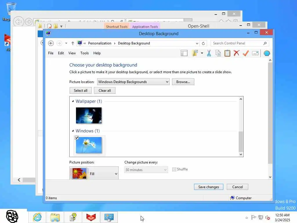The height and width of the screenshot is (223, 297).
Task: Click the red taskbar application icon
Action: tap(91, 217)
